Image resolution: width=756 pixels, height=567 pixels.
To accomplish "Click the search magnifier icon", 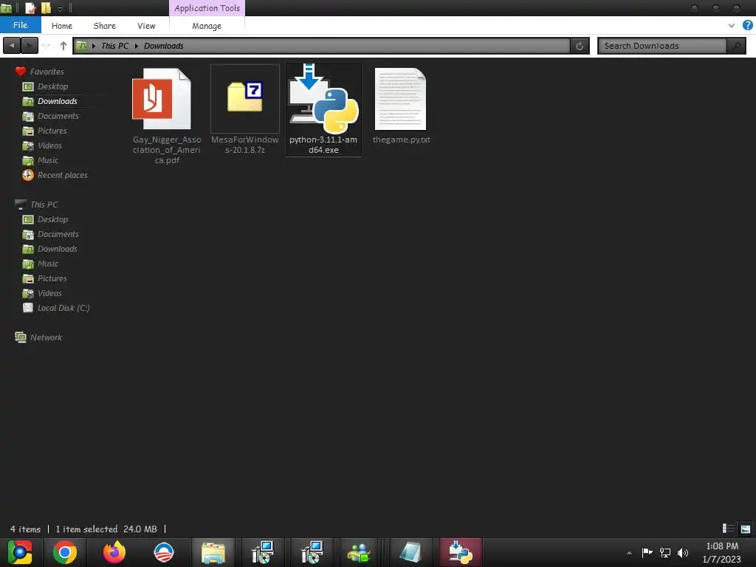I will point(736,46).
